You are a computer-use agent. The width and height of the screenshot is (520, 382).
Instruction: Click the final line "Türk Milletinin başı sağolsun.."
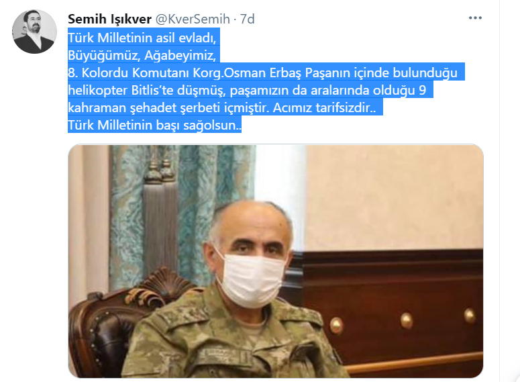[154, 126]
